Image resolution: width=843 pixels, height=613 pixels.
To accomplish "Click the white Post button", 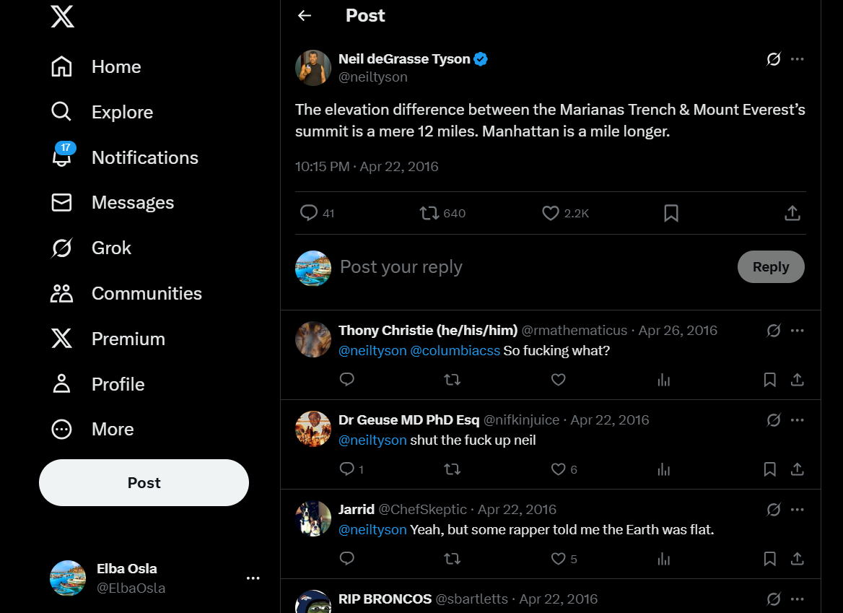I will pyautogui.click(x=144, y=483).
